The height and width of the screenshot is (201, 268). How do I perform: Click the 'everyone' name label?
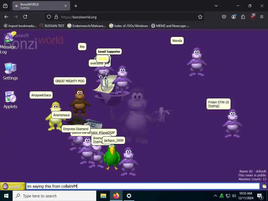click(x=97, y=63)
